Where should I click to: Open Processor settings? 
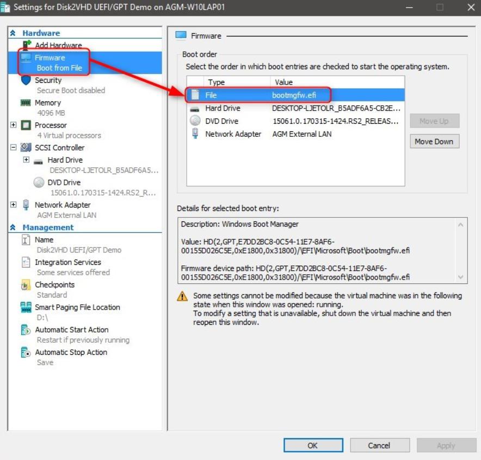(x=51, y=125)
